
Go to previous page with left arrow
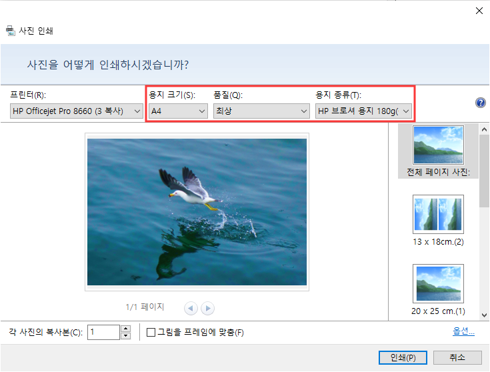(191, 309)
